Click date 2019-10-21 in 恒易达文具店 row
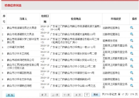 pos(45,28)
